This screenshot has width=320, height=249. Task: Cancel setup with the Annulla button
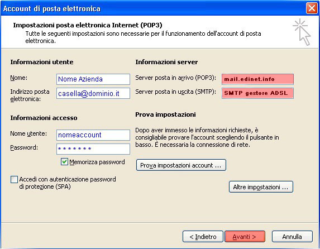tap(292, 237)
